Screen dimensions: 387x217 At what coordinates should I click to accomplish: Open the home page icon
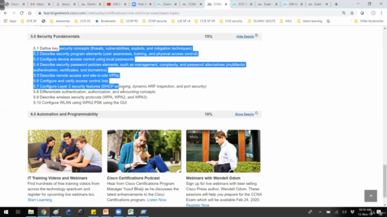pyautogui.click(x=30, y=13)
